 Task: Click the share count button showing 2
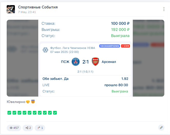(28, 128)
